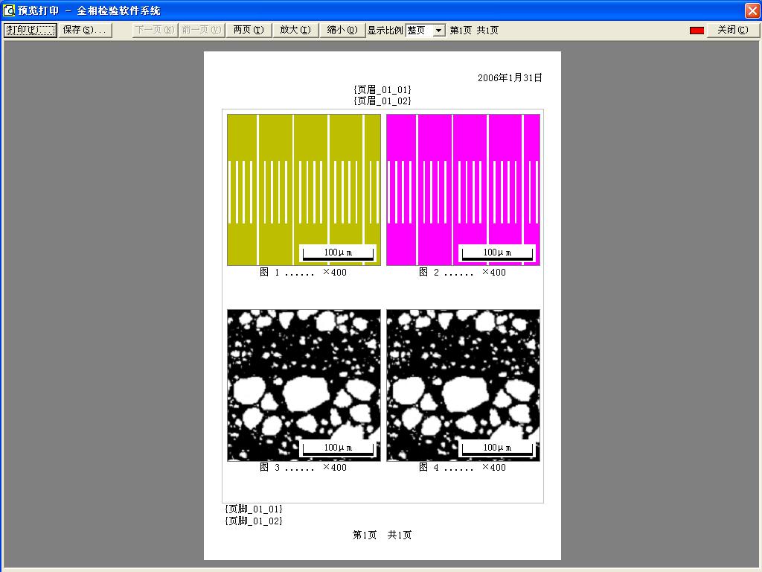Select the magenta 图 2 image

pyautogui.click(x=463, y=189)
